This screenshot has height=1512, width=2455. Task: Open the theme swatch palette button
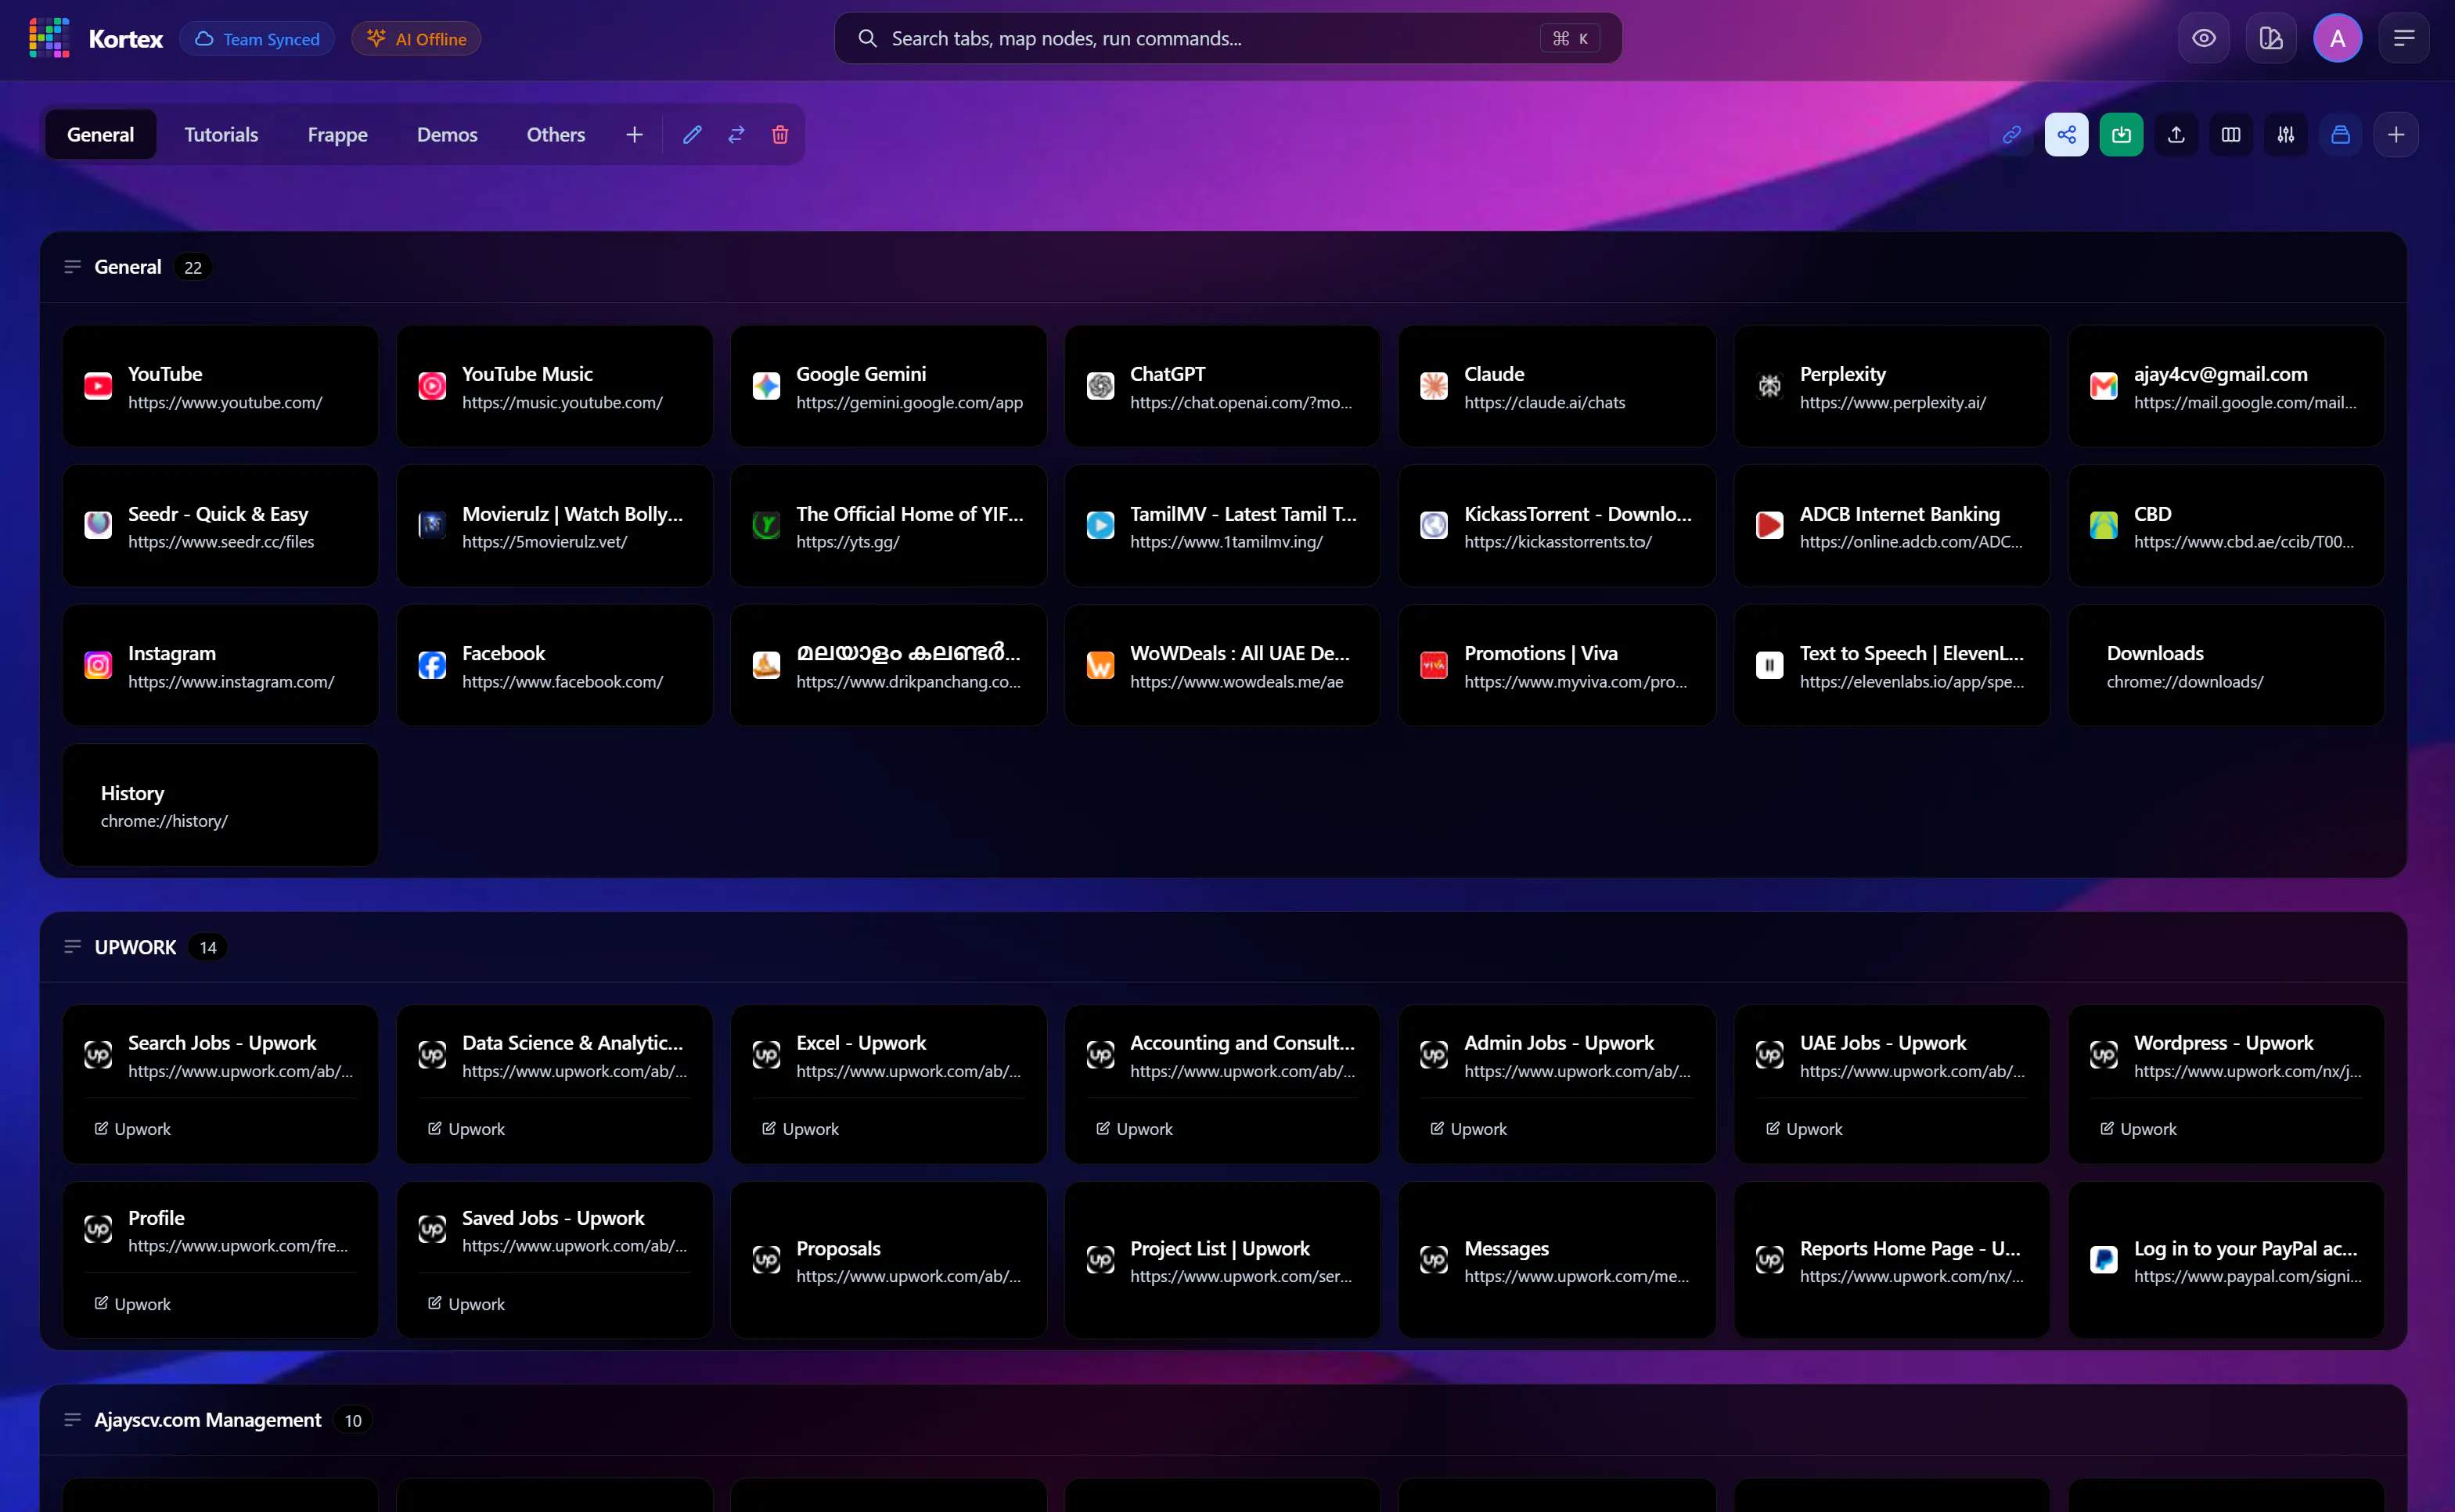[x=2271, y=38]
